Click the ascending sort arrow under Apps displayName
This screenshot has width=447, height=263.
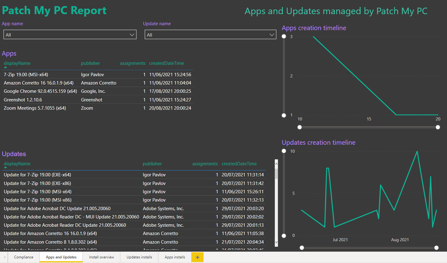(x=6, y=67)
